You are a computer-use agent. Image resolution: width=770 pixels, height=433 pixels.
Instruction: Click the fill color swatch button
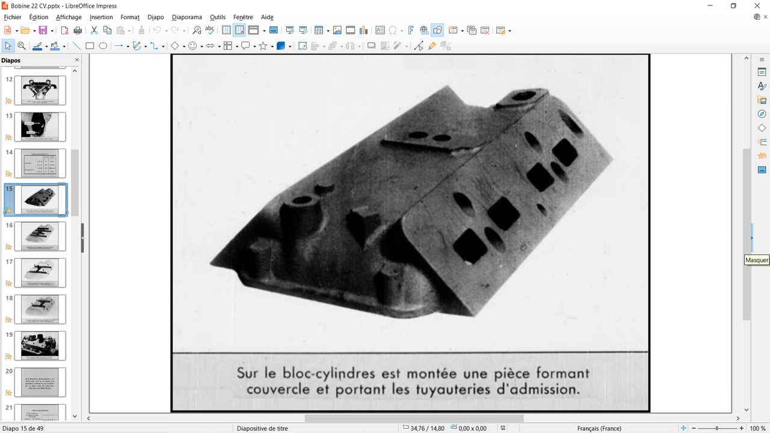[x=55, y=46]
